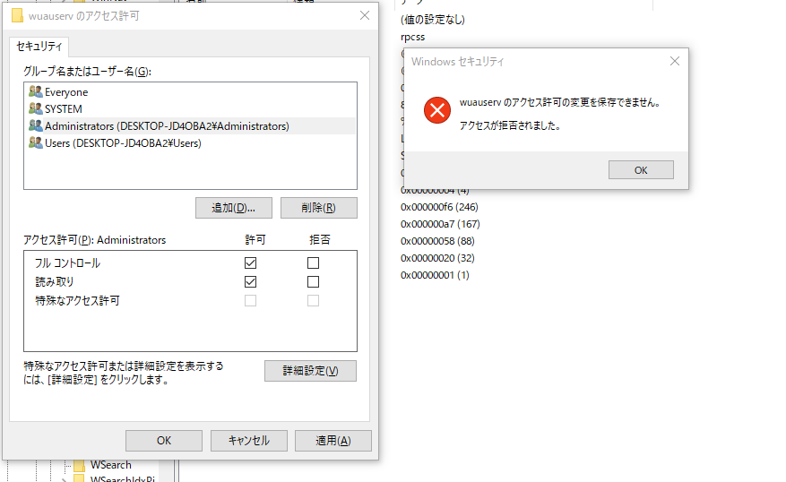Toggle the deny checkbox for フル コントロール
786x482 pixels.
(314, 263)
